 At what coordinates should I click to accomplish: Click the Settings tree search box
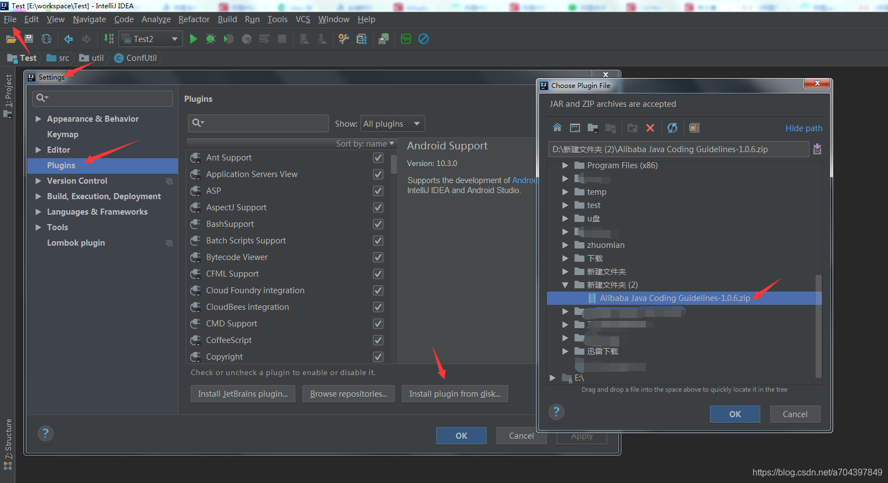pyautogui.click(x=103, y=98)
